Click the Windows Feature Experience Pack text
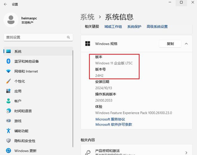197x155 pixels. (x=133, y=113)
